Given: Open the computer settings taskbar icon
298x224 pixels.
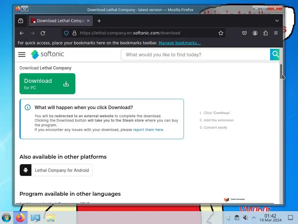Looking at the screenshot, I should point(36,218).
